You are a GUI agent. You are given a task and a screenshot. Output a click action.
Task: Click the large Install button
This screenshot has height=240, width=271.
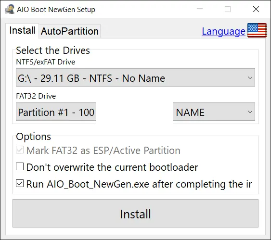pos(136,214)
